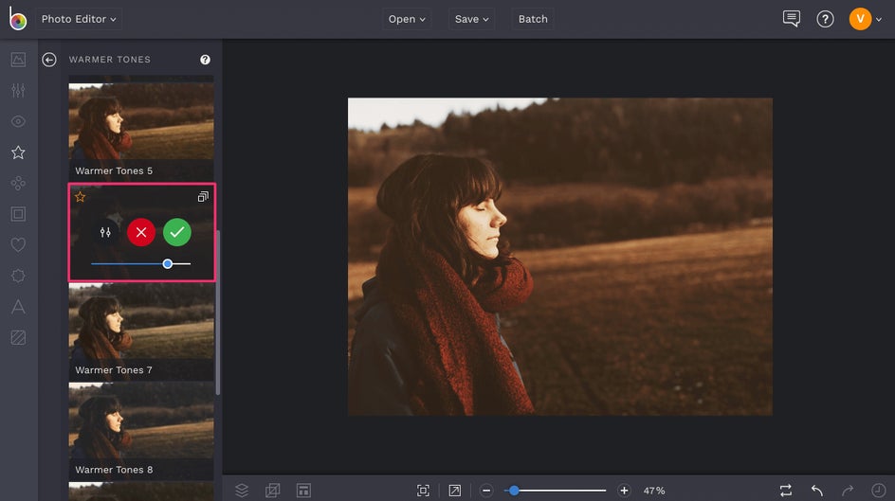Open the Save menu
895x501 pixels.
tap(472, 19)
